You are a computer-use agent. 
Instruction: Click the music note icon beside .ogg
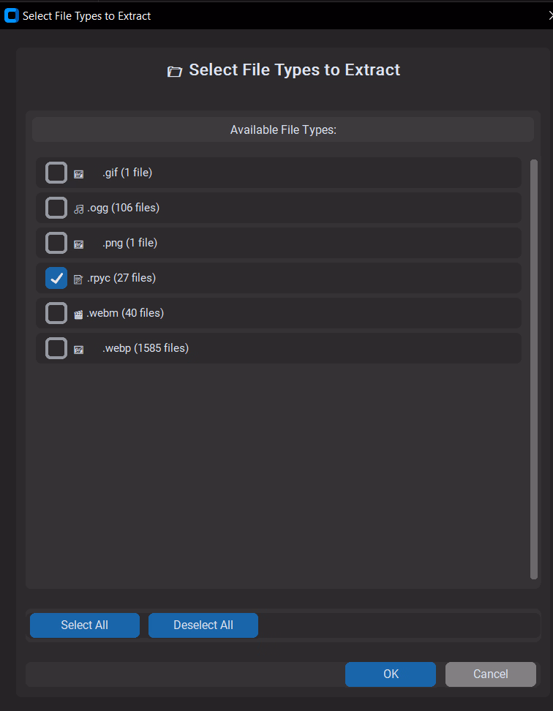pos(78,208)
